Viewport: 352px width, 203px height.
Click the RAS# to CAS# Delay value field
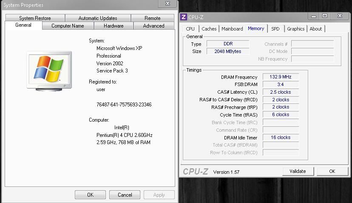(x=281, y=100)
